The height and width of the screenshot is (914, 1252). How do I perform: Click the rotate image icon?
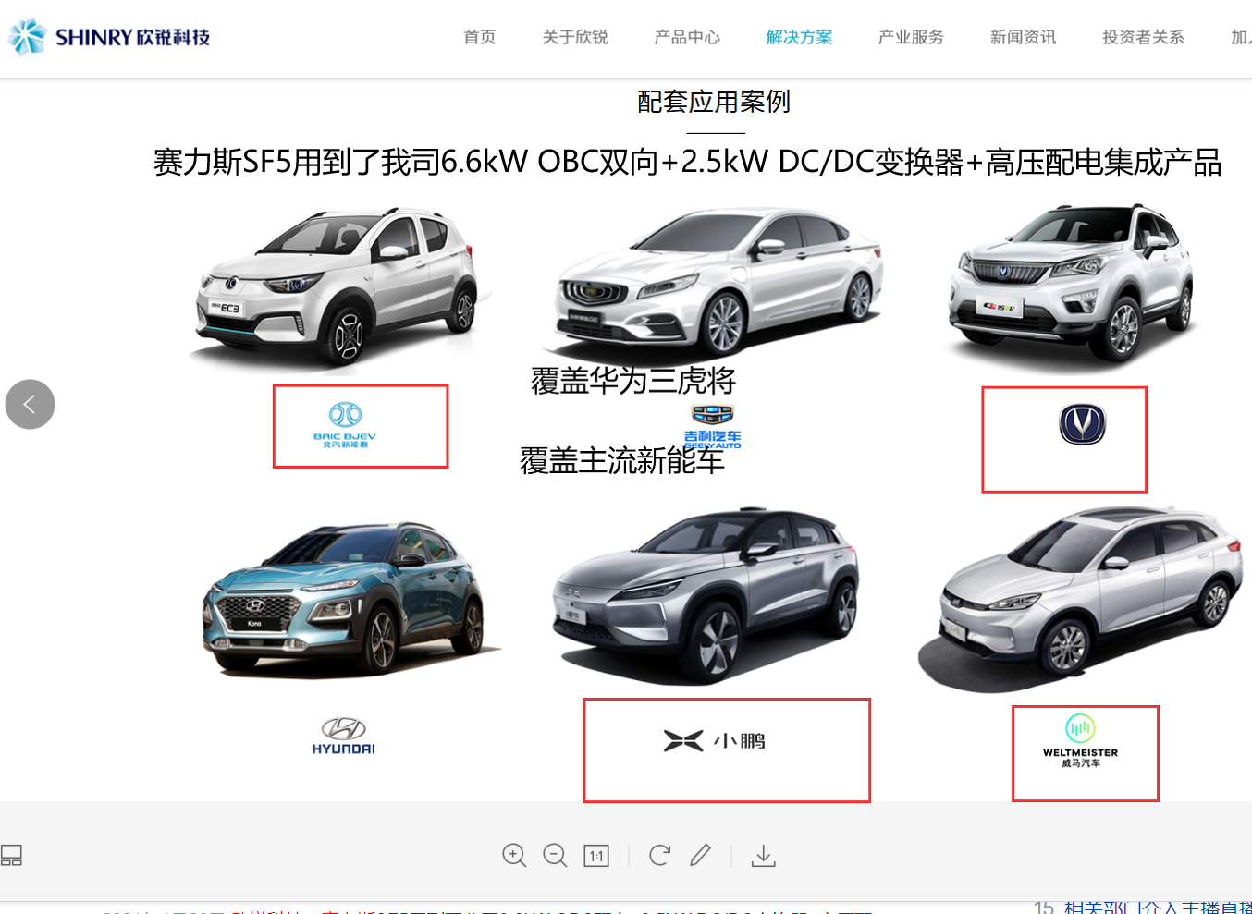tap(658, 855)
